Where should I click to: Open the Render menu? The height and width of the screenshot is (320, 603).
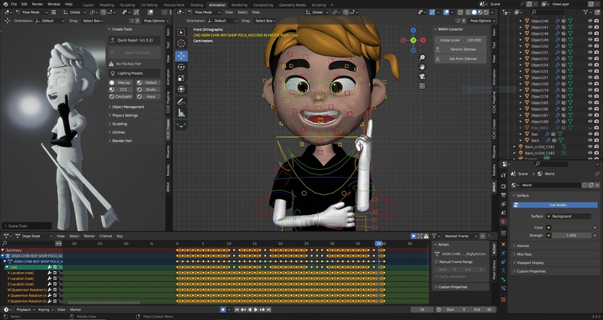coord(37,4)
